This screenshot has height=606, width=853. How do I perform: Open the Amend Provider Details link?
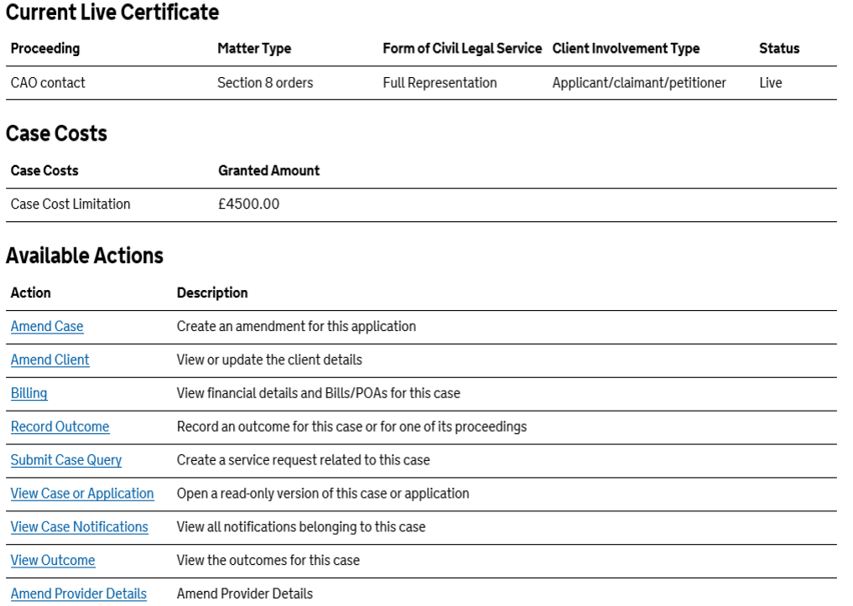[78, 593]
